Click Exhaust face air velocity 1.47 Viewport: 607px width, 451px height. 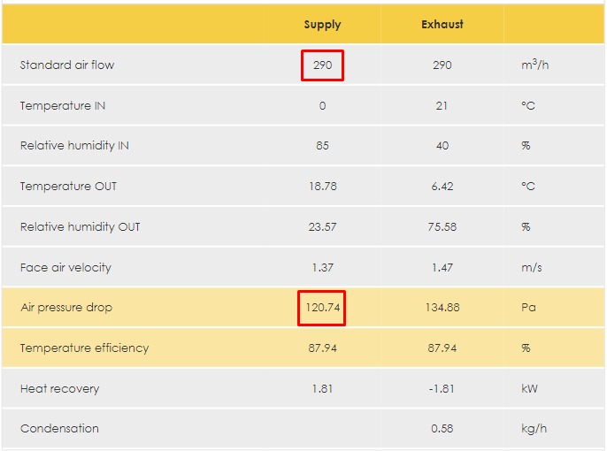tap(442, 268)
